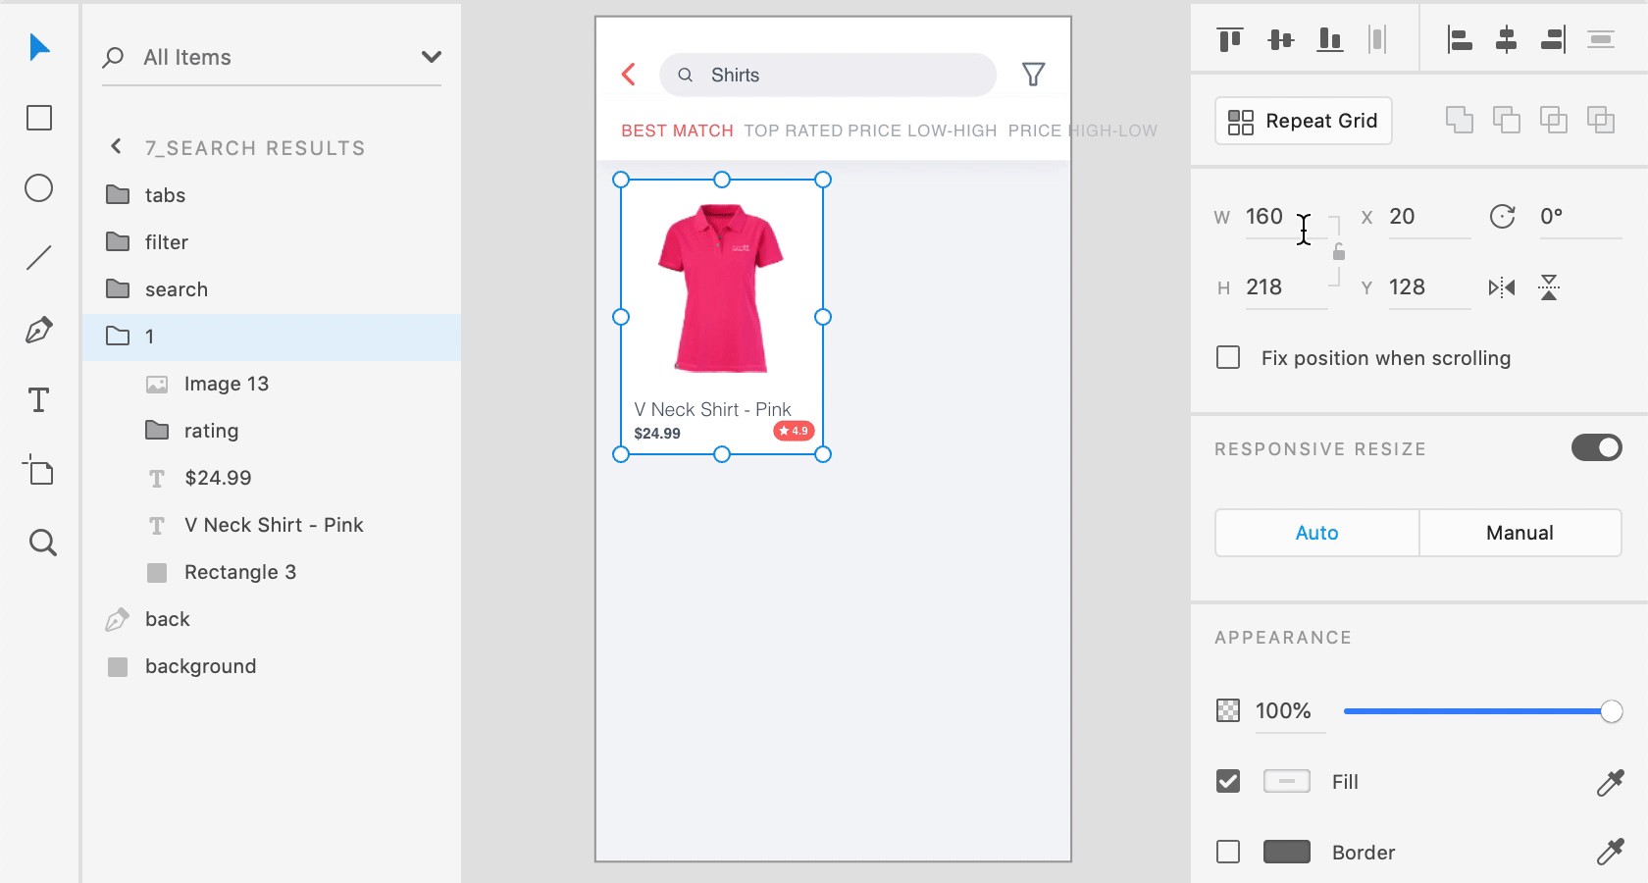Click the rotation angle field
This screenshot has width=1648, height=883.
(x=1580, y=217)
